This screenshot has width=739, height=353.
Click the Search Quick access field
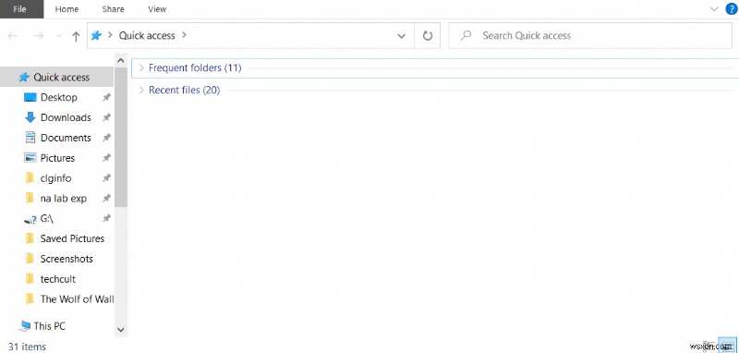click(590, 36)
